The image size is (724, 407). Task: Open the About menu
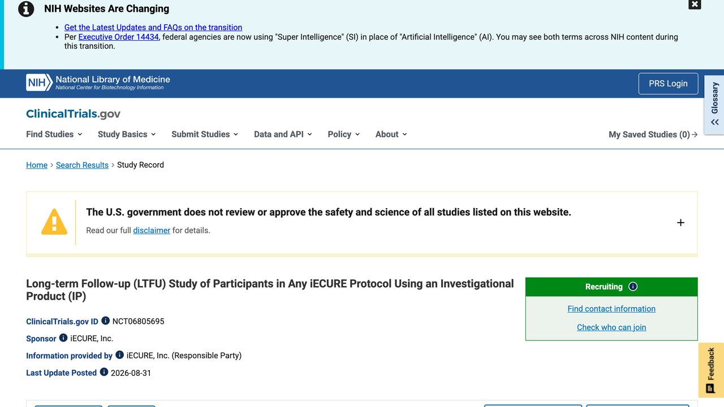pos(391,134)
